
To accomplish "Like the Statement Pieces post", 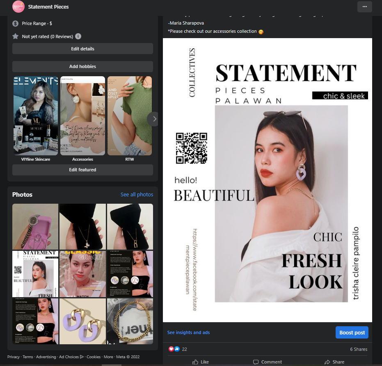I will click(x=201, y=362).
